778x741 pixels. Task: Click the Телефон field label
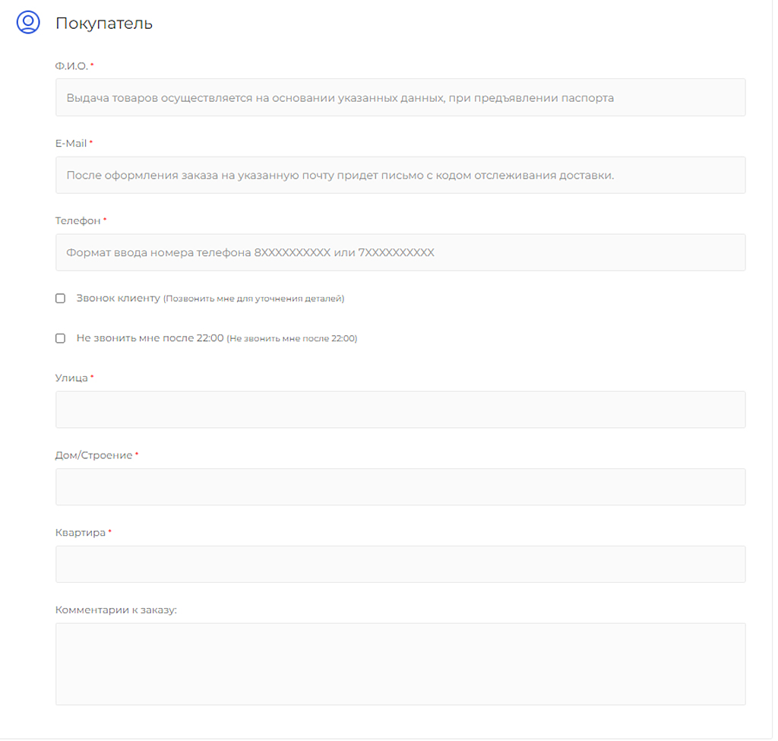point(77,220)
